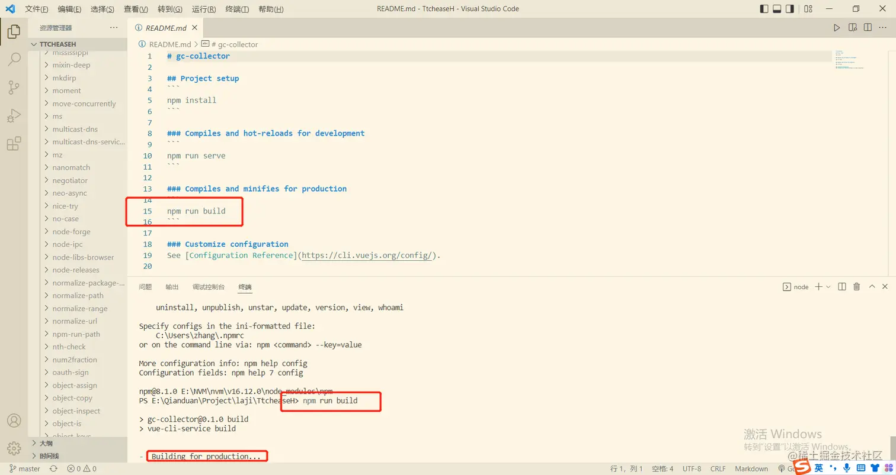Split the editor to the right
The image size is (896, 475).
pyautogui.click(x=868, y=28)
